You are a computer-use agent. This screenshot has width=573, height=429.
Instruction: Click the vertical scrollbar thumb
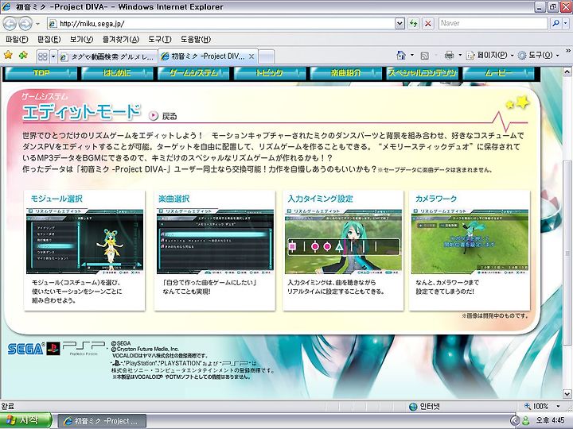[567, 253]
